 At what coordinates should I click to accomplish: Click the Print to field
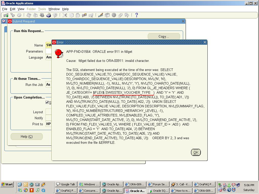(49, 124)
